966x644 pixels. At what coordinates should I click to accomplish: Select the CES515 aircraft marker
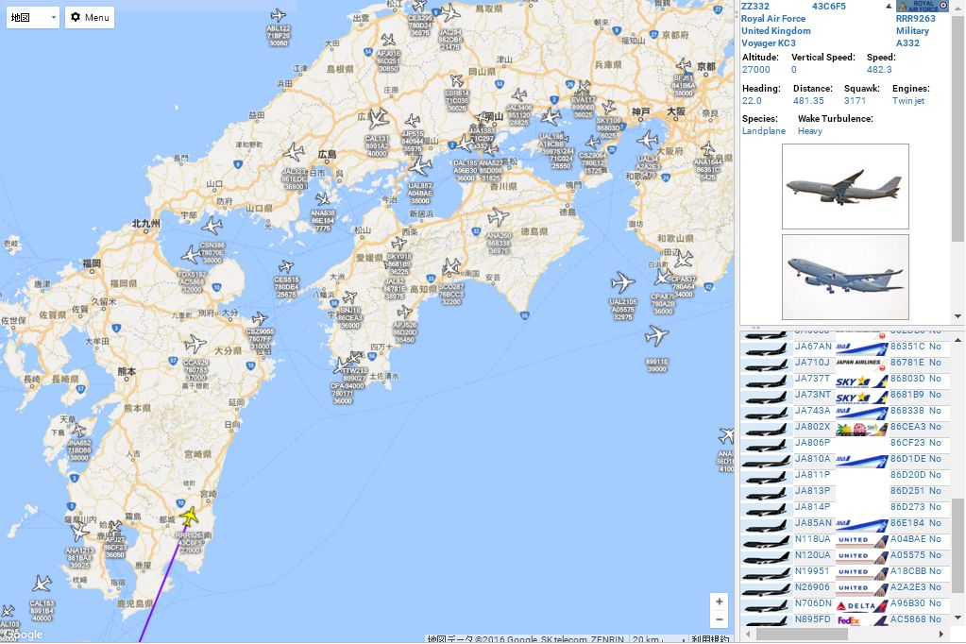(285, 267)
